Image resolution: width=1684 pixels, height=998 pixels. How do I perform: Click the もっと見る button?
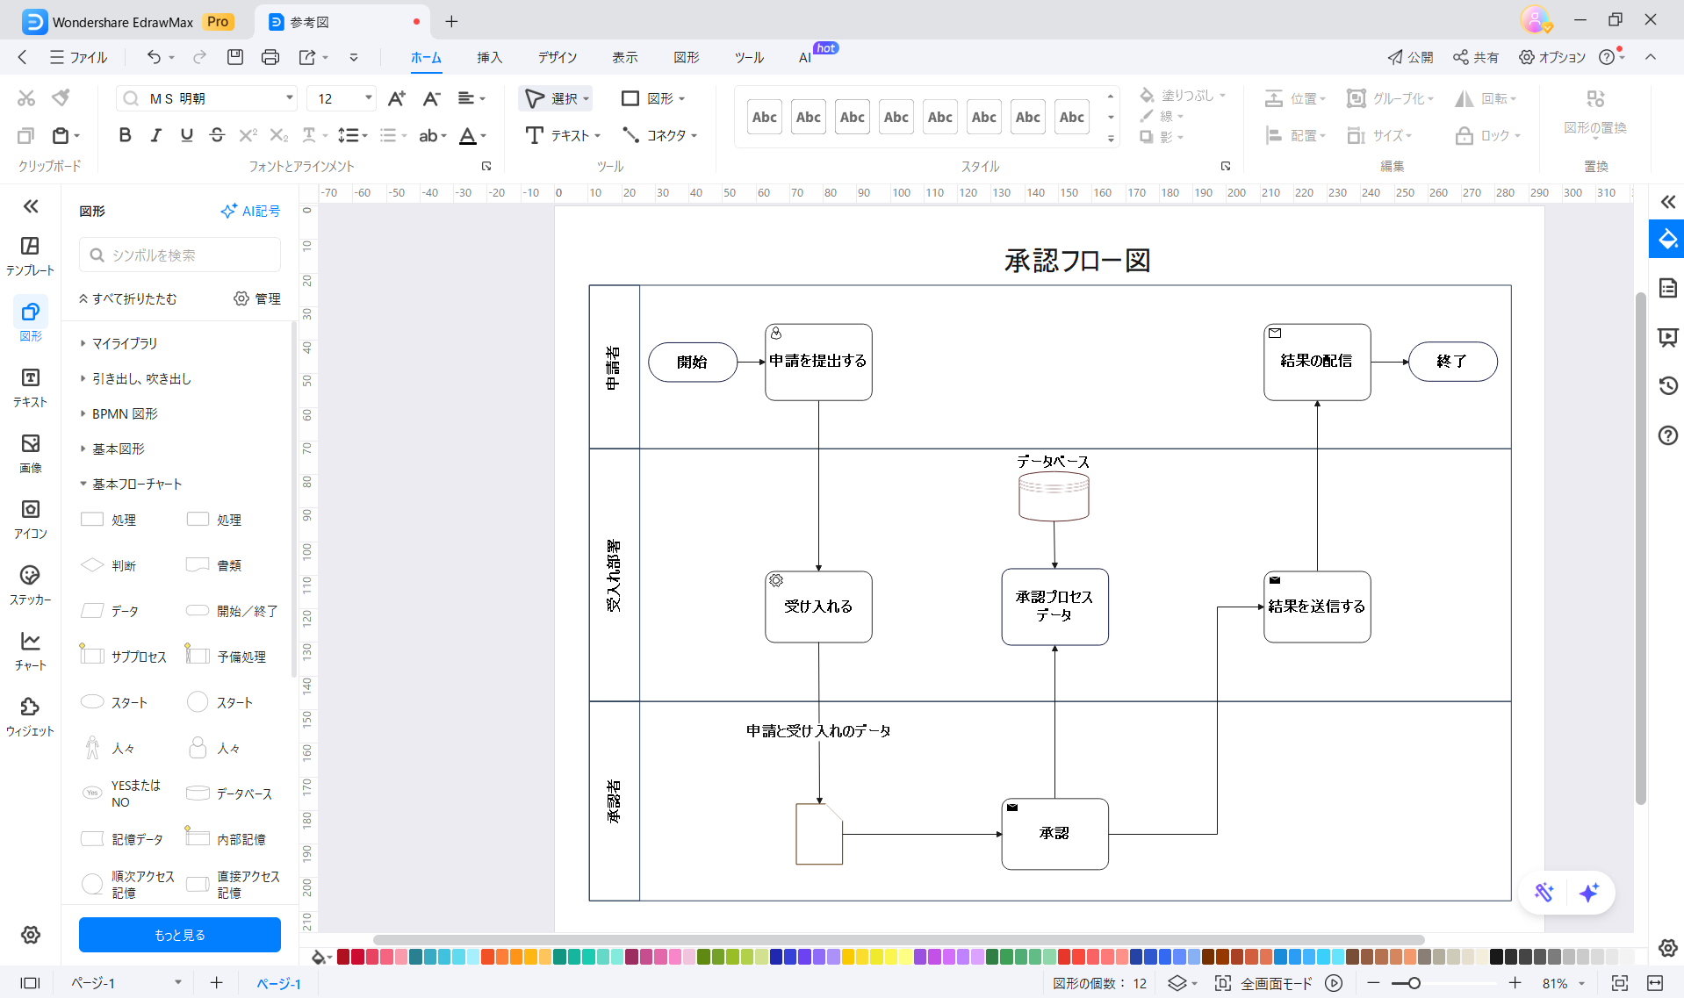coord(180,935)
